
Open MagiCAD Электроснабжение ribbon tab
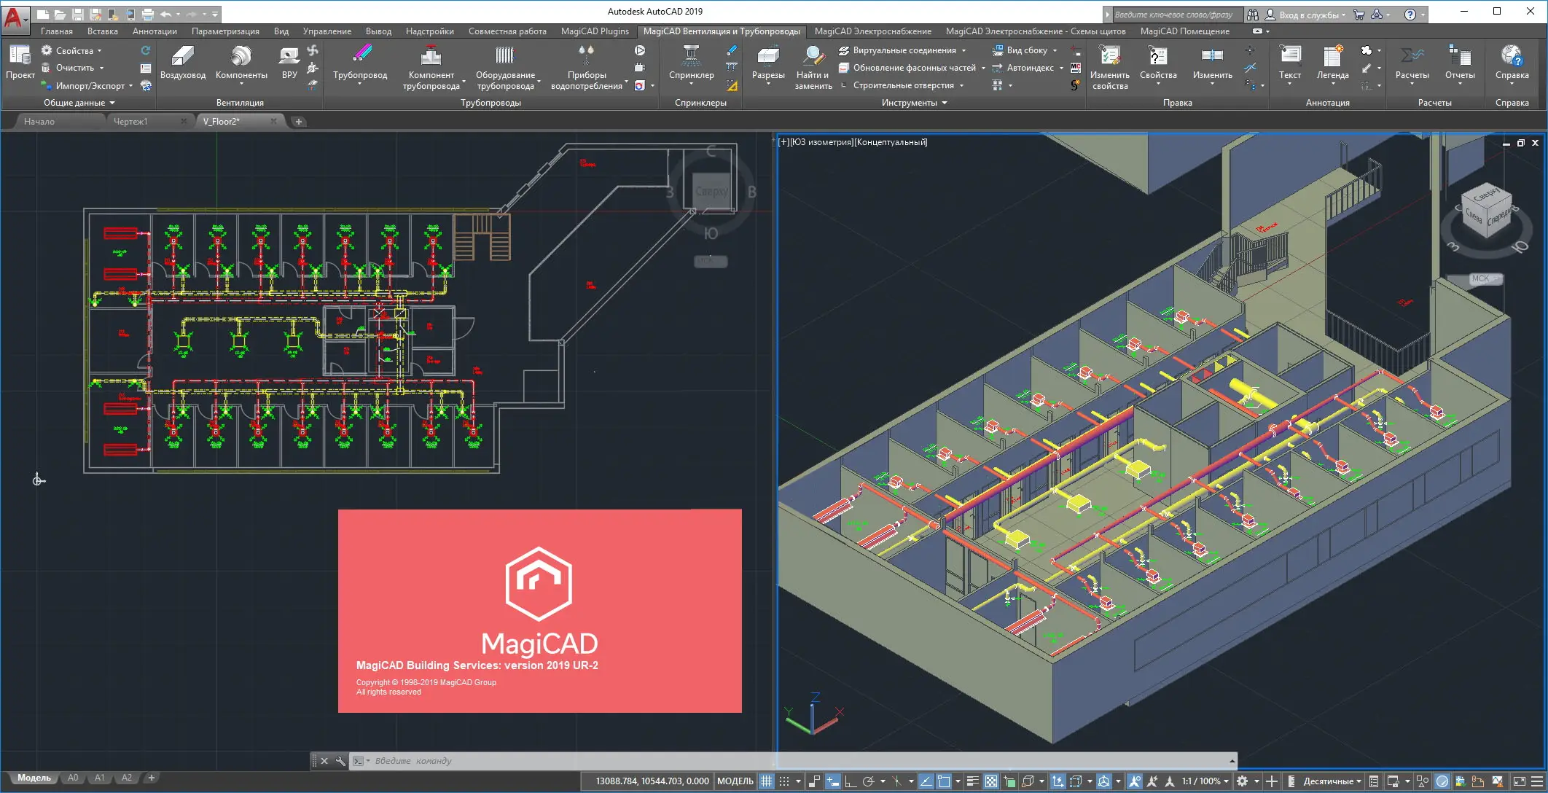[872, 31]
